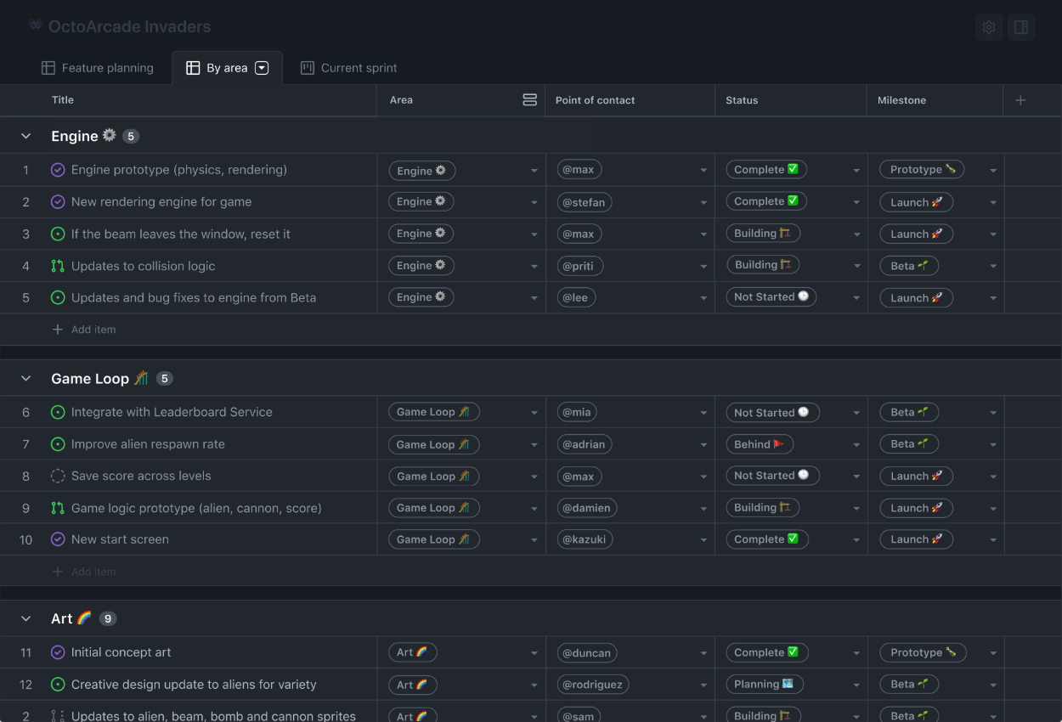
Task: Click the open issue icon beside Improve alien respawn rate
Action: pos(58,443)
